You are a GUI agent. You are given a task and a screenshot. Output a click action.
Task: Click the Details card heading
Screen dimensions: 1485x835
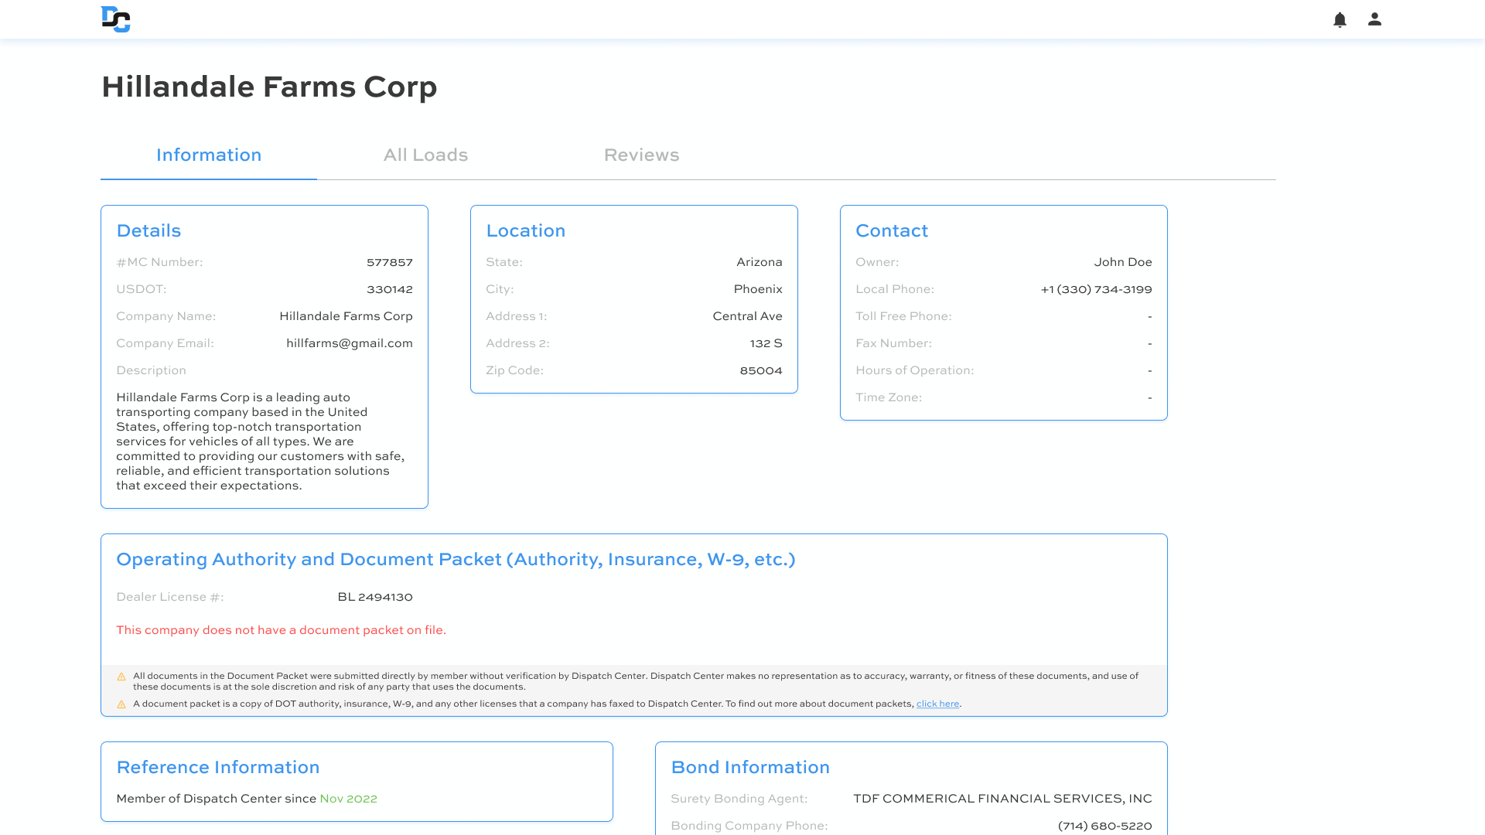pyautogui.click(x=148, y=230)
